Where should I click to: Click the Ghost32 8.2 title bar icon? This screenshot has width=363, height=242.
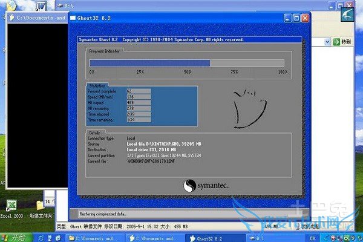[73, 18]
